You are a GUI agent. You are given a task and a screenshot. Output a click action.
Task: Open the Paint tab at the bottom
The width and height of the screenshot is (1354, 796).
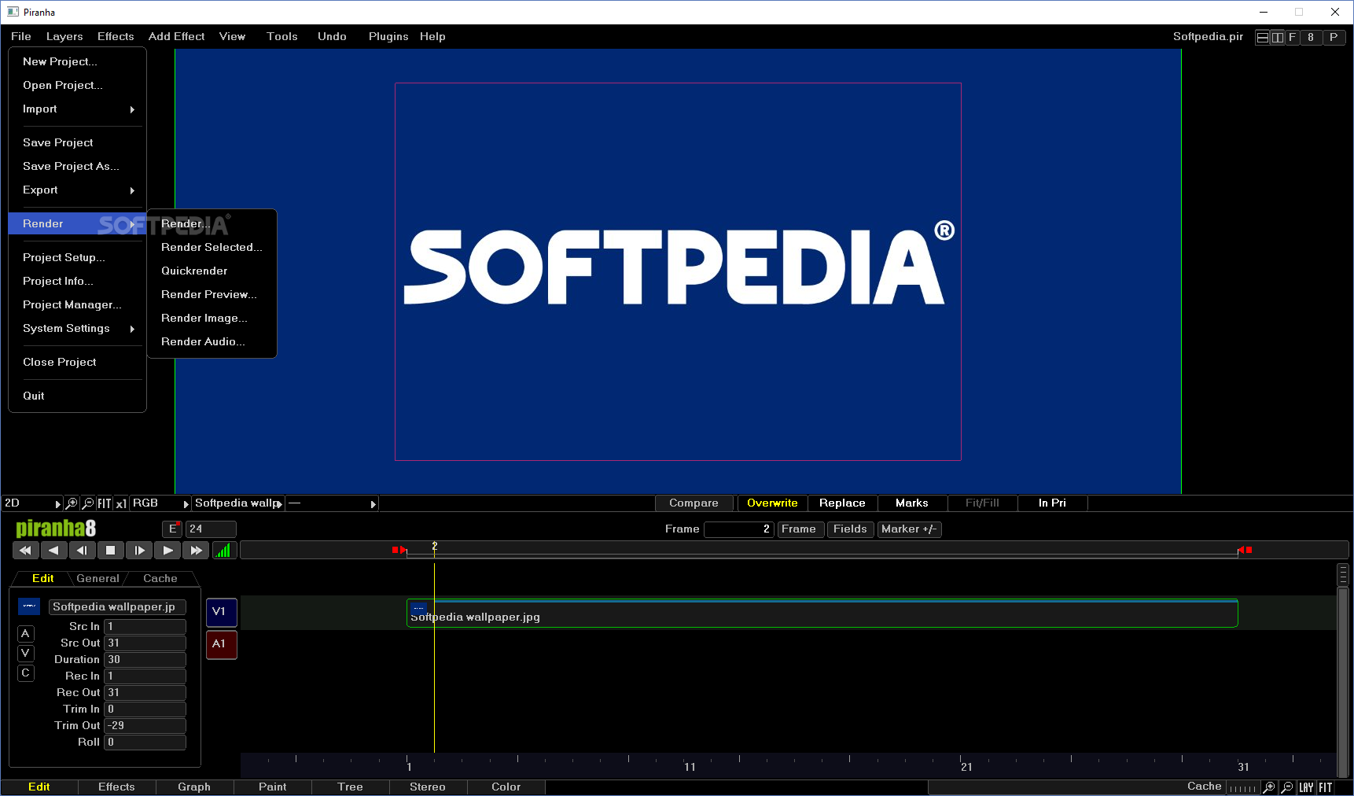click(273, 787)
